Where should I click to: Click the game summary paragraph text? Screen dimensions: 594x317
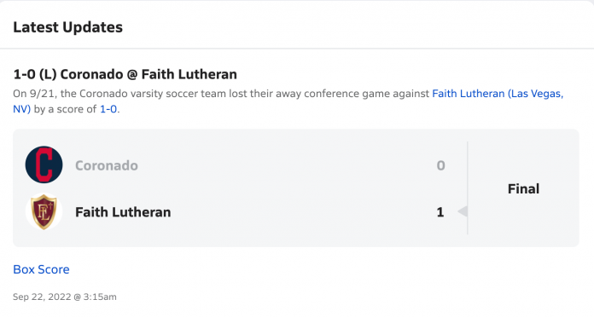click(x=288, y=101)
